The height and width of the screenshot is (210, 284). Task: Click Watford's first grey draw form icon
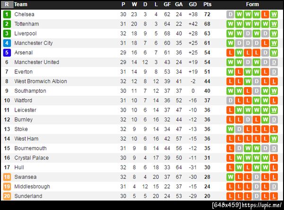231,100
